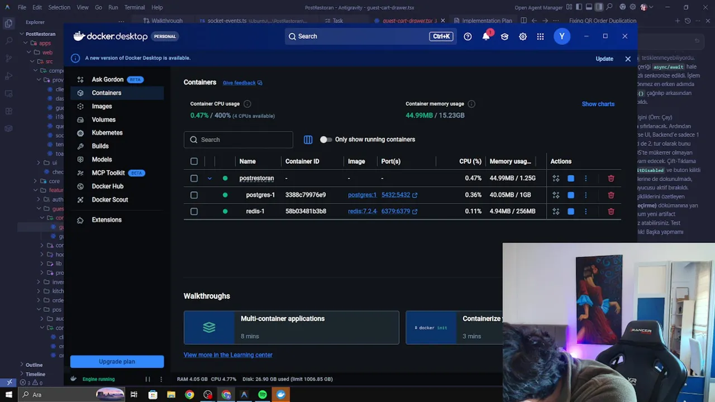Stop the postrestoran compose stack

coord(571,179)
